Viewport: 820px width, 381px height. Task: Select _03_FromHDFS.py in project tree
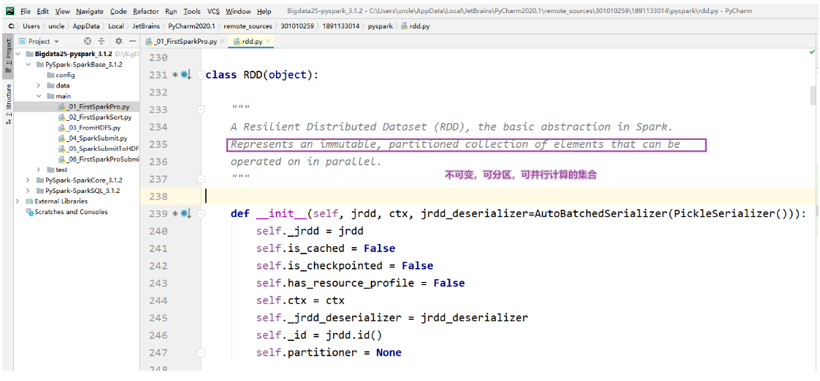coord(93,128)
